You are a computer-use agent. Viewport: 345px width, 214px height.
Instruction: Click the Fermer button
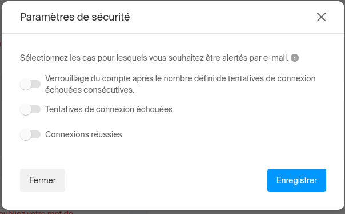click(42, 180)
